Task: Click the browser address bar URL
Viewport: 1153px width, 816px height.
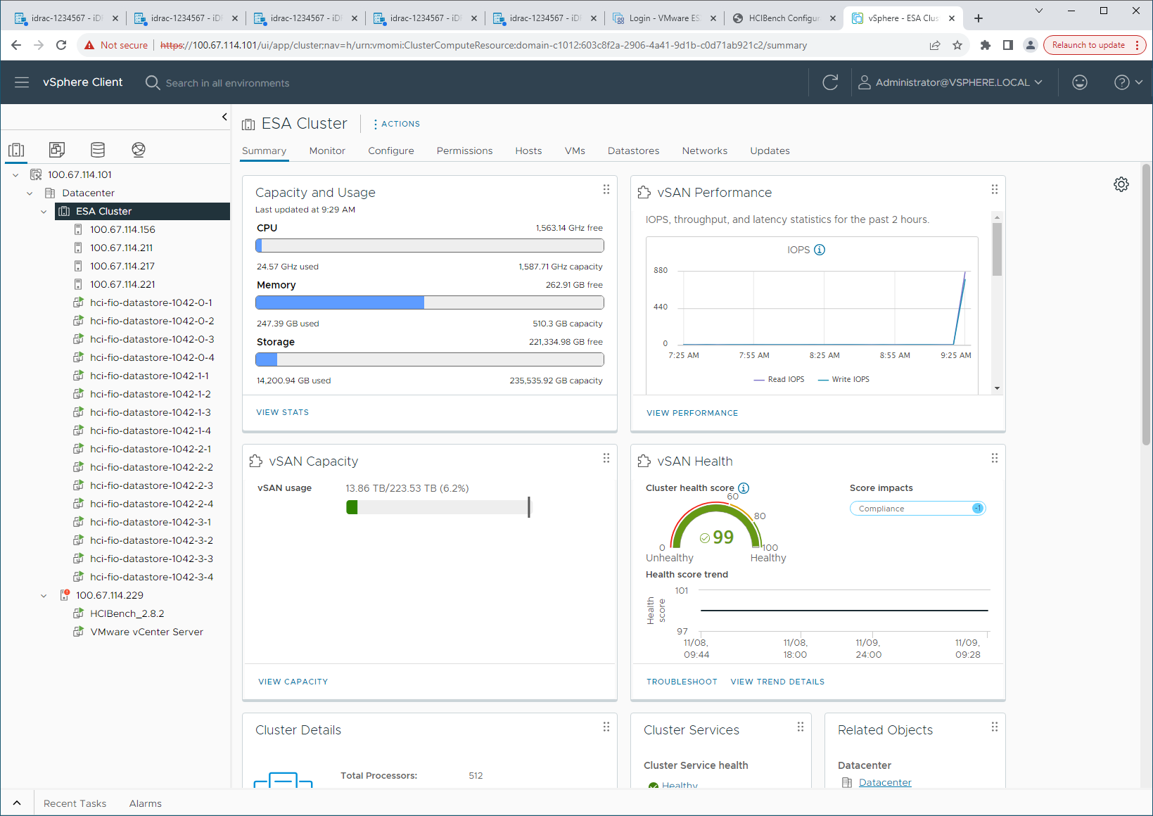Action: click(483, 45)
